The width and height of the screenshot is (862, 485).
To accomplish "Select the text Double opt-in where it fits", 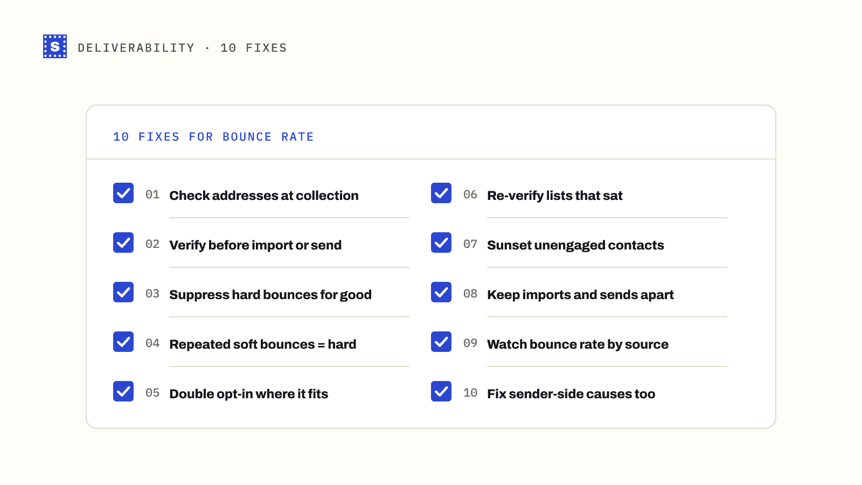I will 249,394.
